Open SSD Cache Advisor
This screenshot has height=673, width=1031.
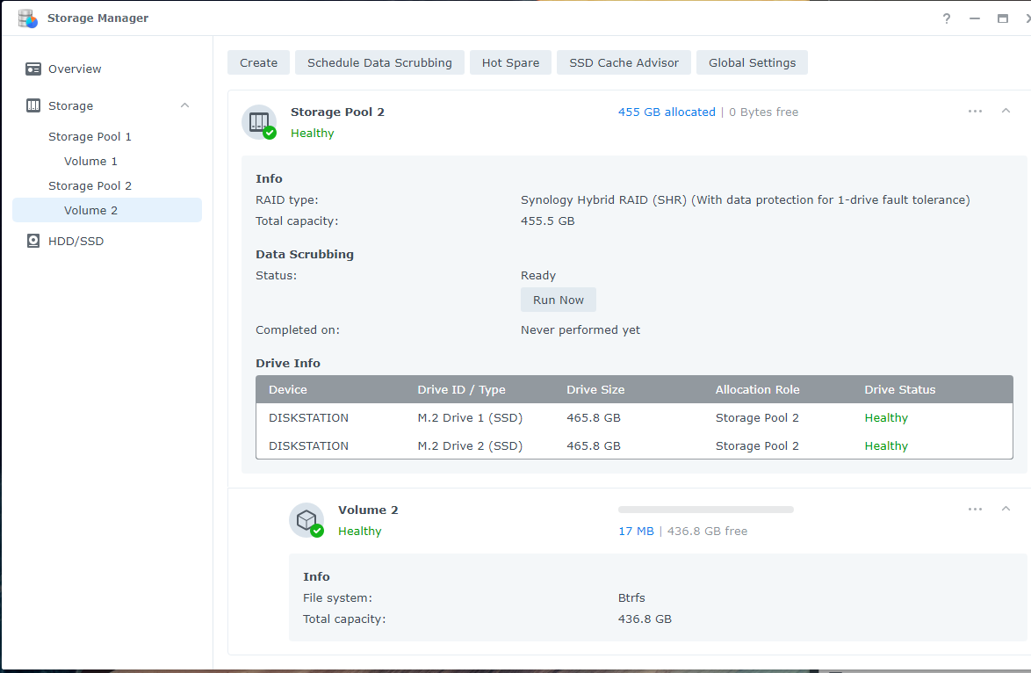click(x=624, y=62)
